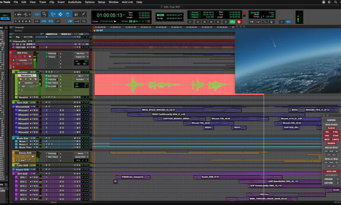The width and height of the screenshot is (341, 205).
Task: Select the Zoomer magnifying glass tool
Action: pyautogui.click(x=44, y=14)
